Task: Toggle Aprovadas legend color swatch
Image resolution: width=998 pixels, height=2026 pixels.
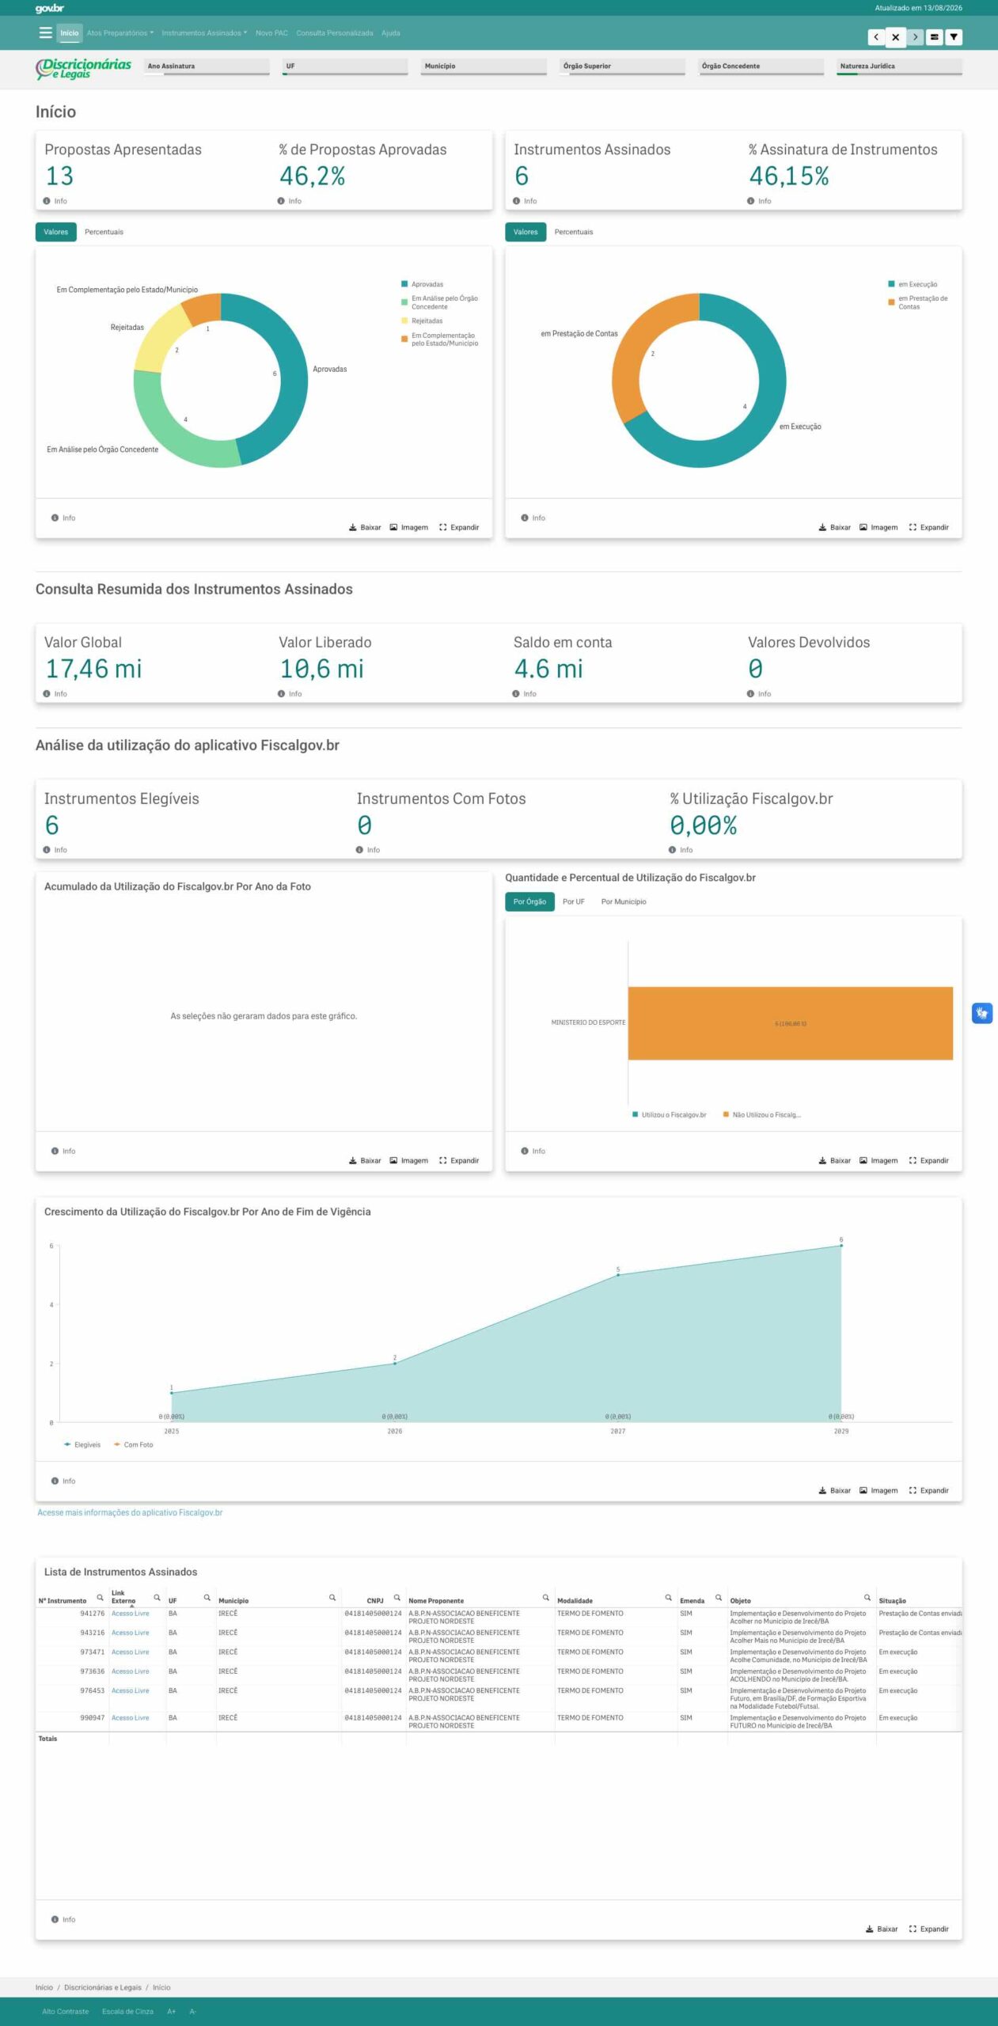Action: tap(404, 284)
